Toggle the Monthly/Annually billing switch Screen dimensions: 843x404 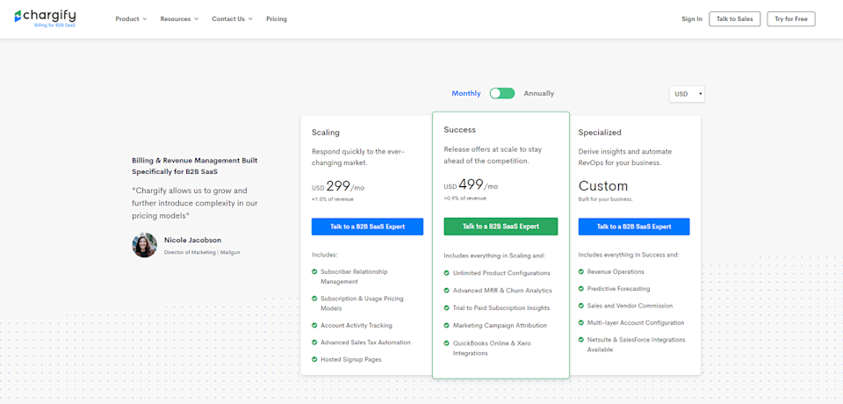coord(502,93)
